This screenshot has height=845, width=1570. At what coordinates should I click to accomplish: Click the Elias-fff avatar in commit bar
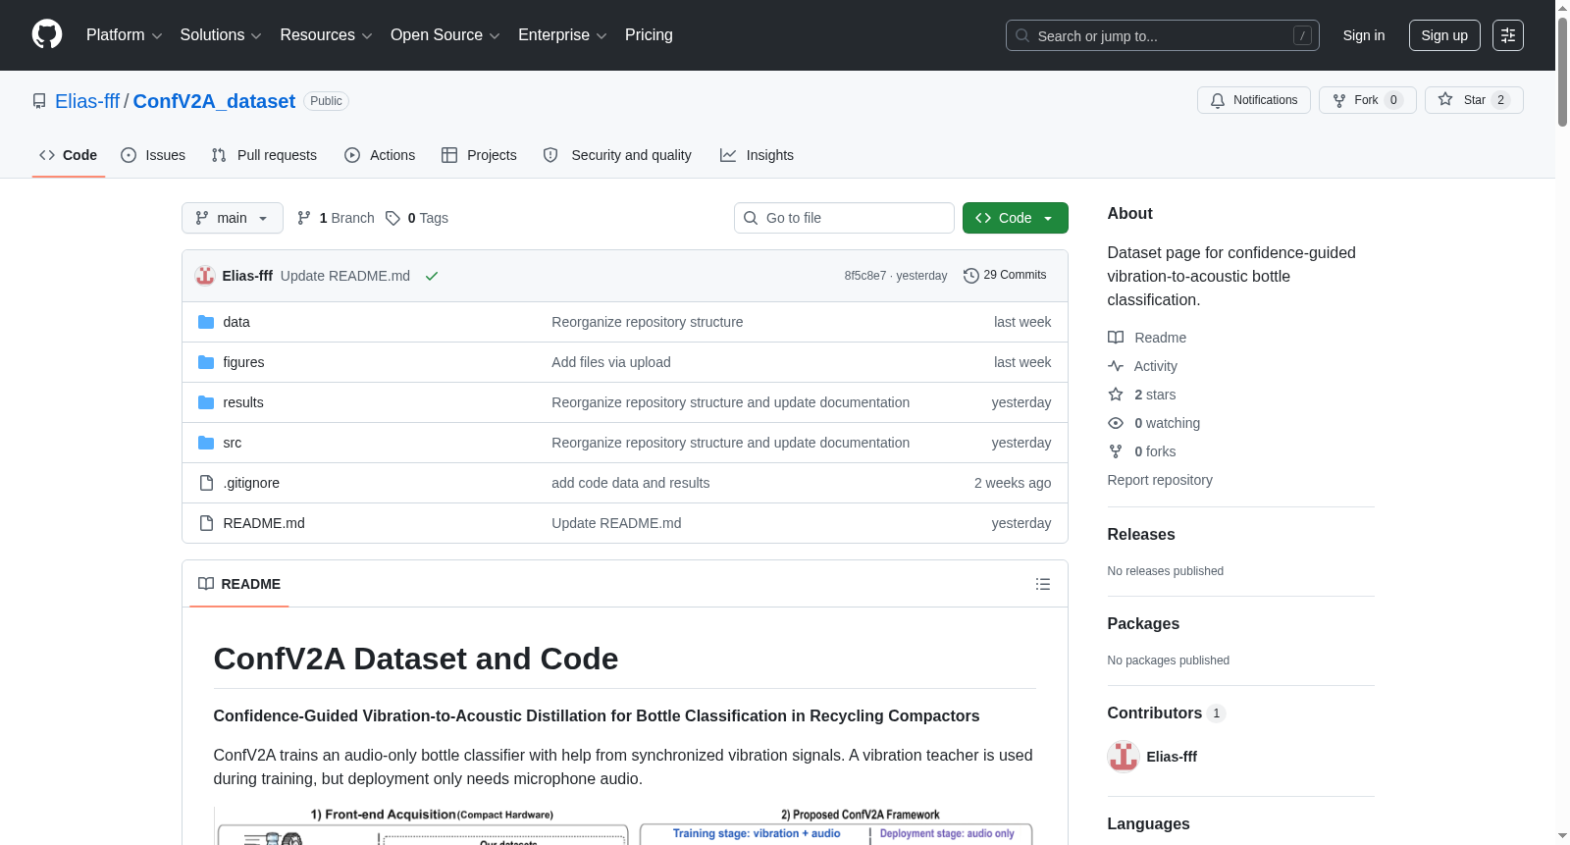click(x=205, y=276)
